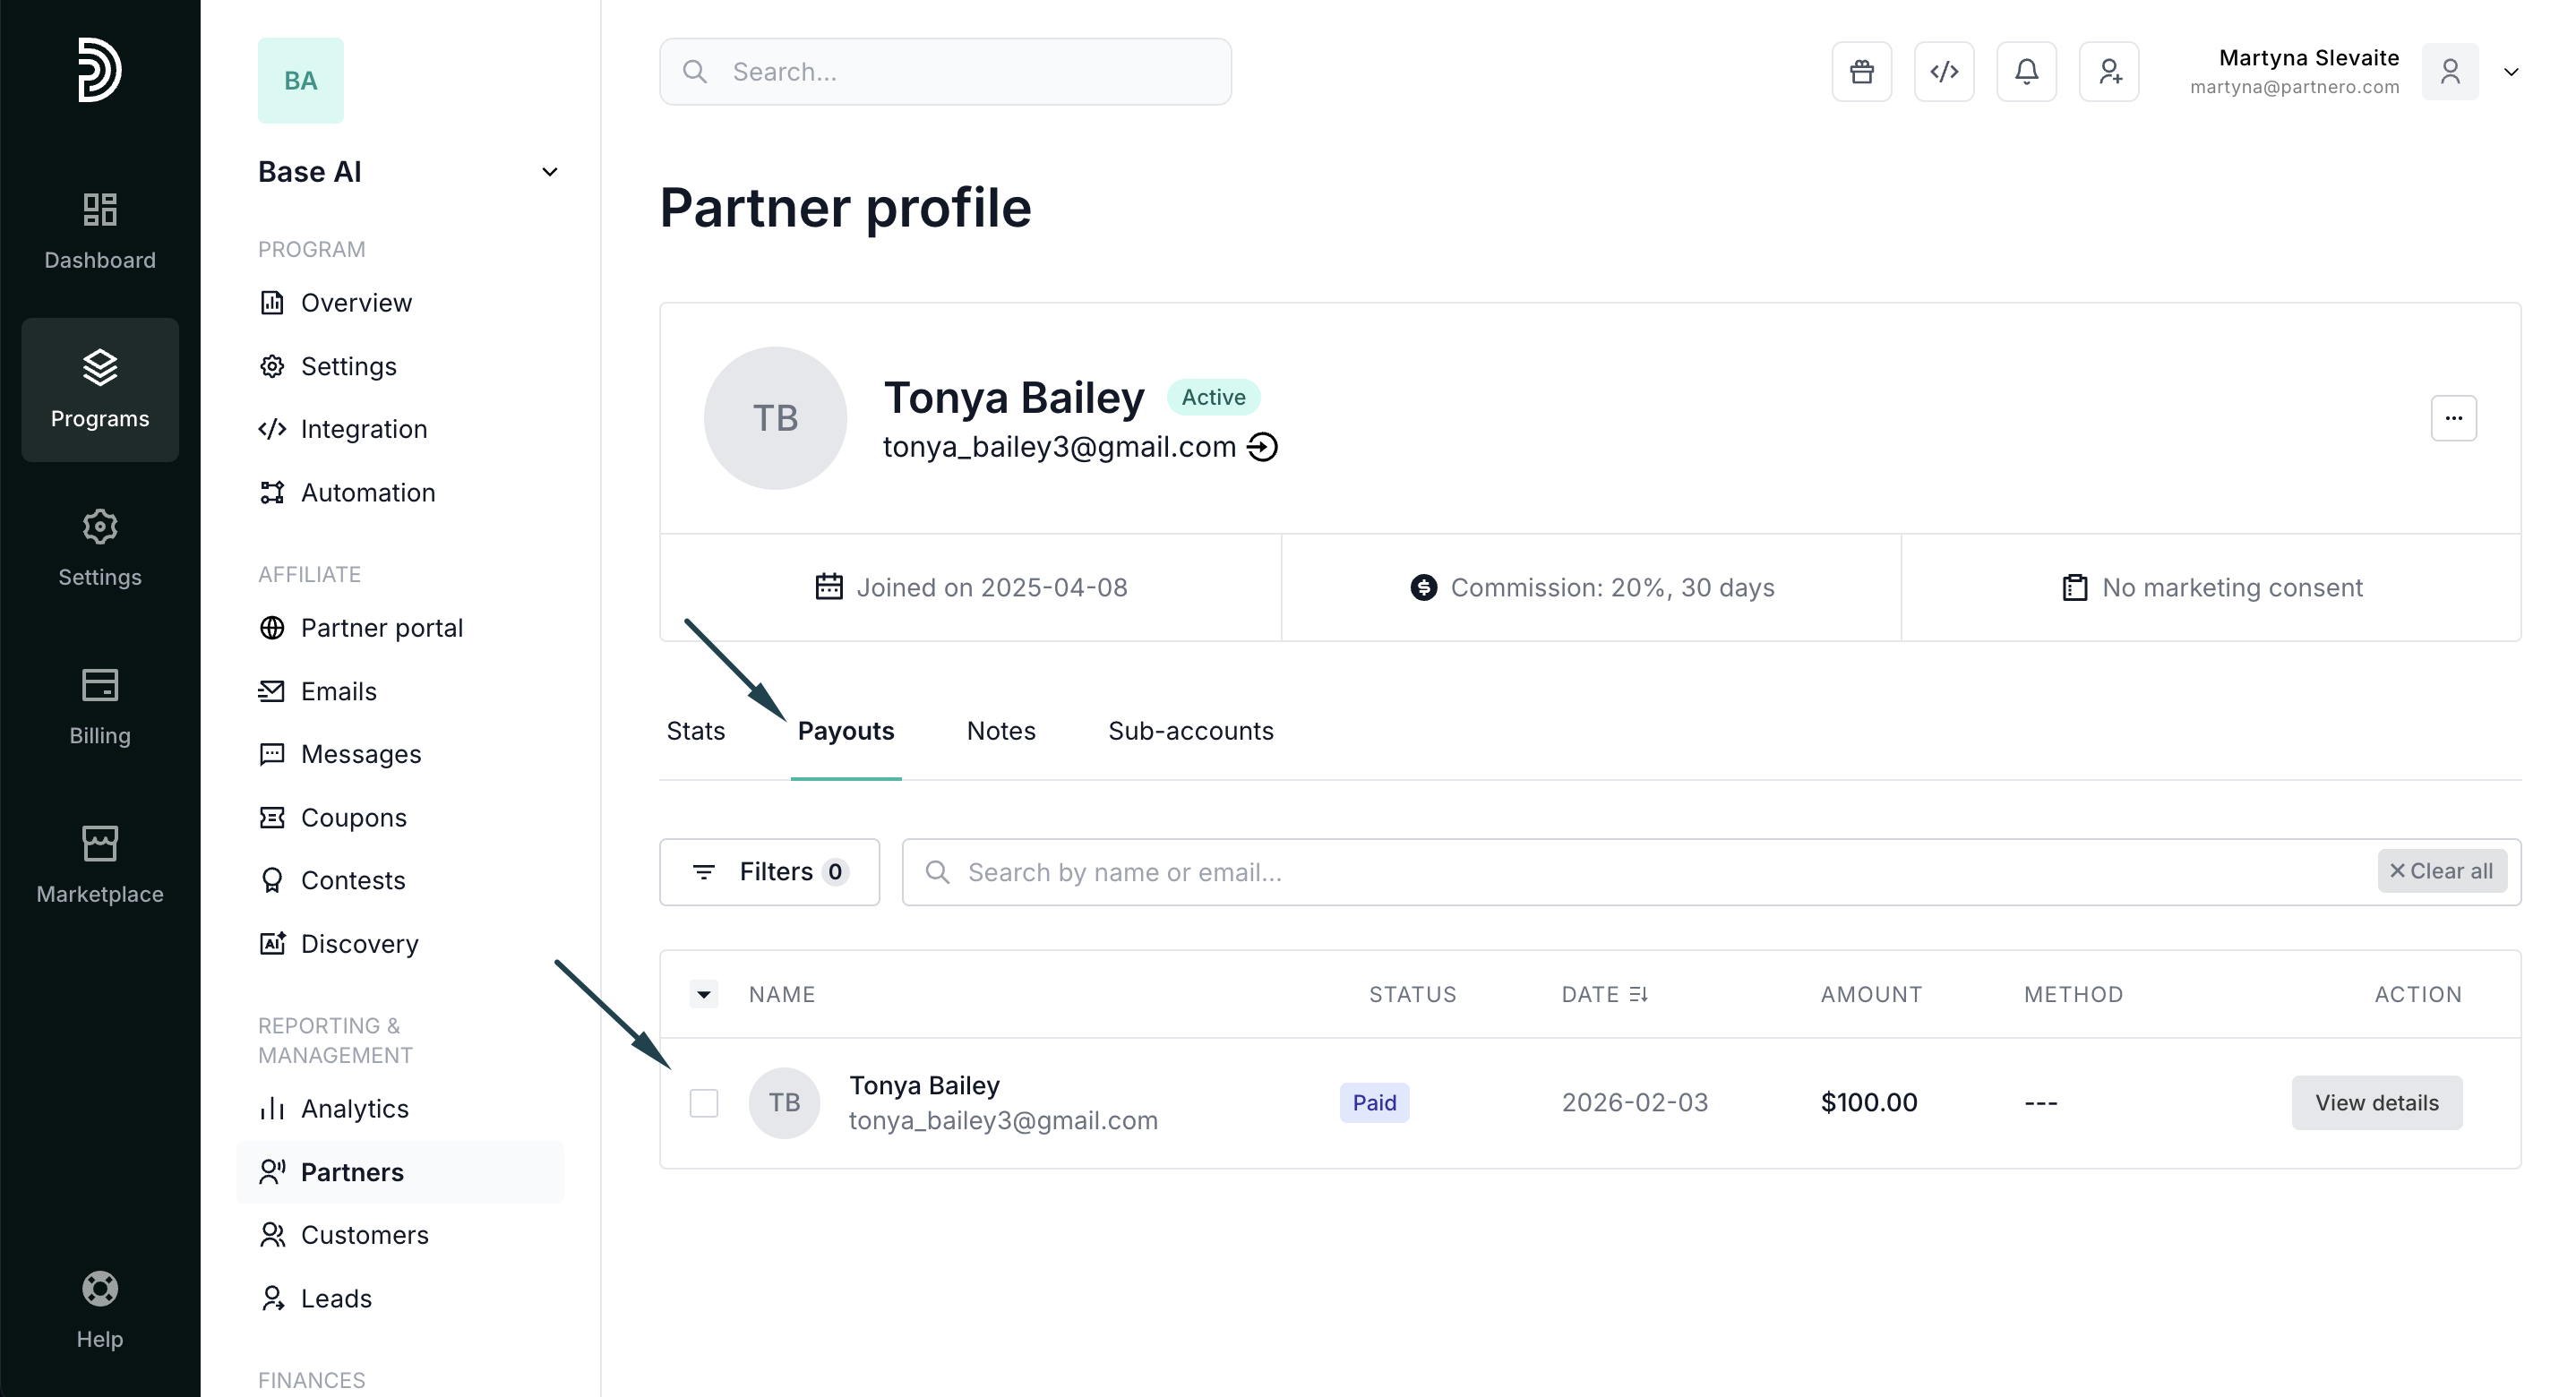
Task: Click login-as-partner icon next to email
Action: point(1262,447)
